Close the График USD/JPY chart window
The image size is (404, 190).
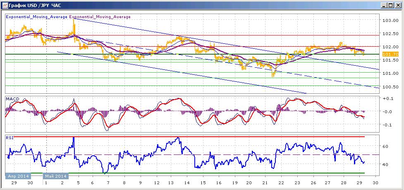tap(398, 5)
